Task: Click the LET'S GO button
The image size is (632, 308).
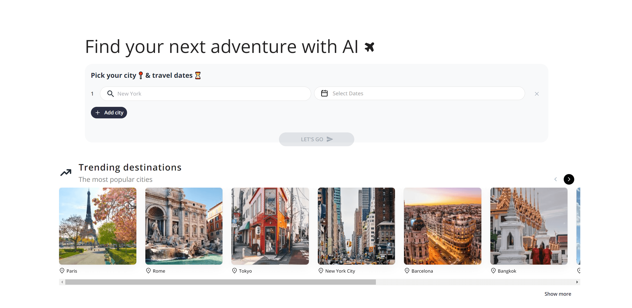Action: tap(316, 139)
